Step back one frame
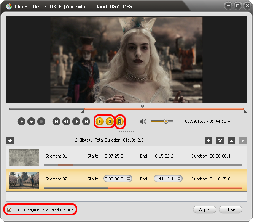 pyautogui.click(x=66, y=122)
